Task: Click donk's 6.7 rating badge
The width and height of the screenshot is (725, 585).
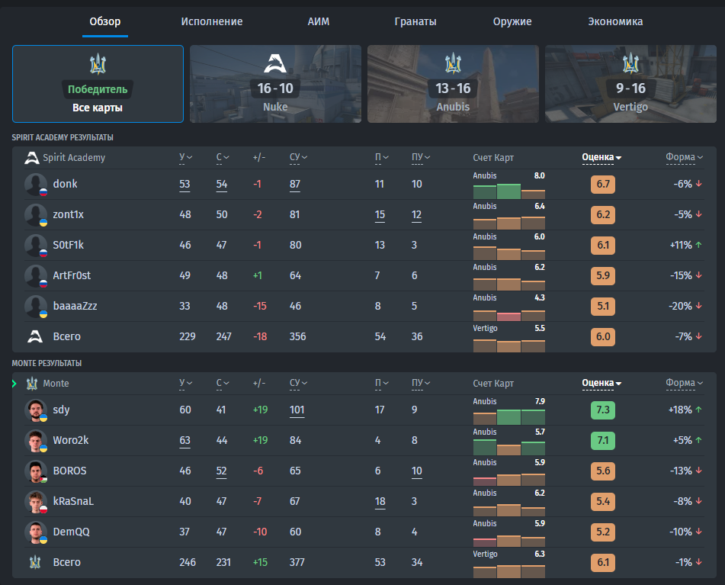Action: 603,184
